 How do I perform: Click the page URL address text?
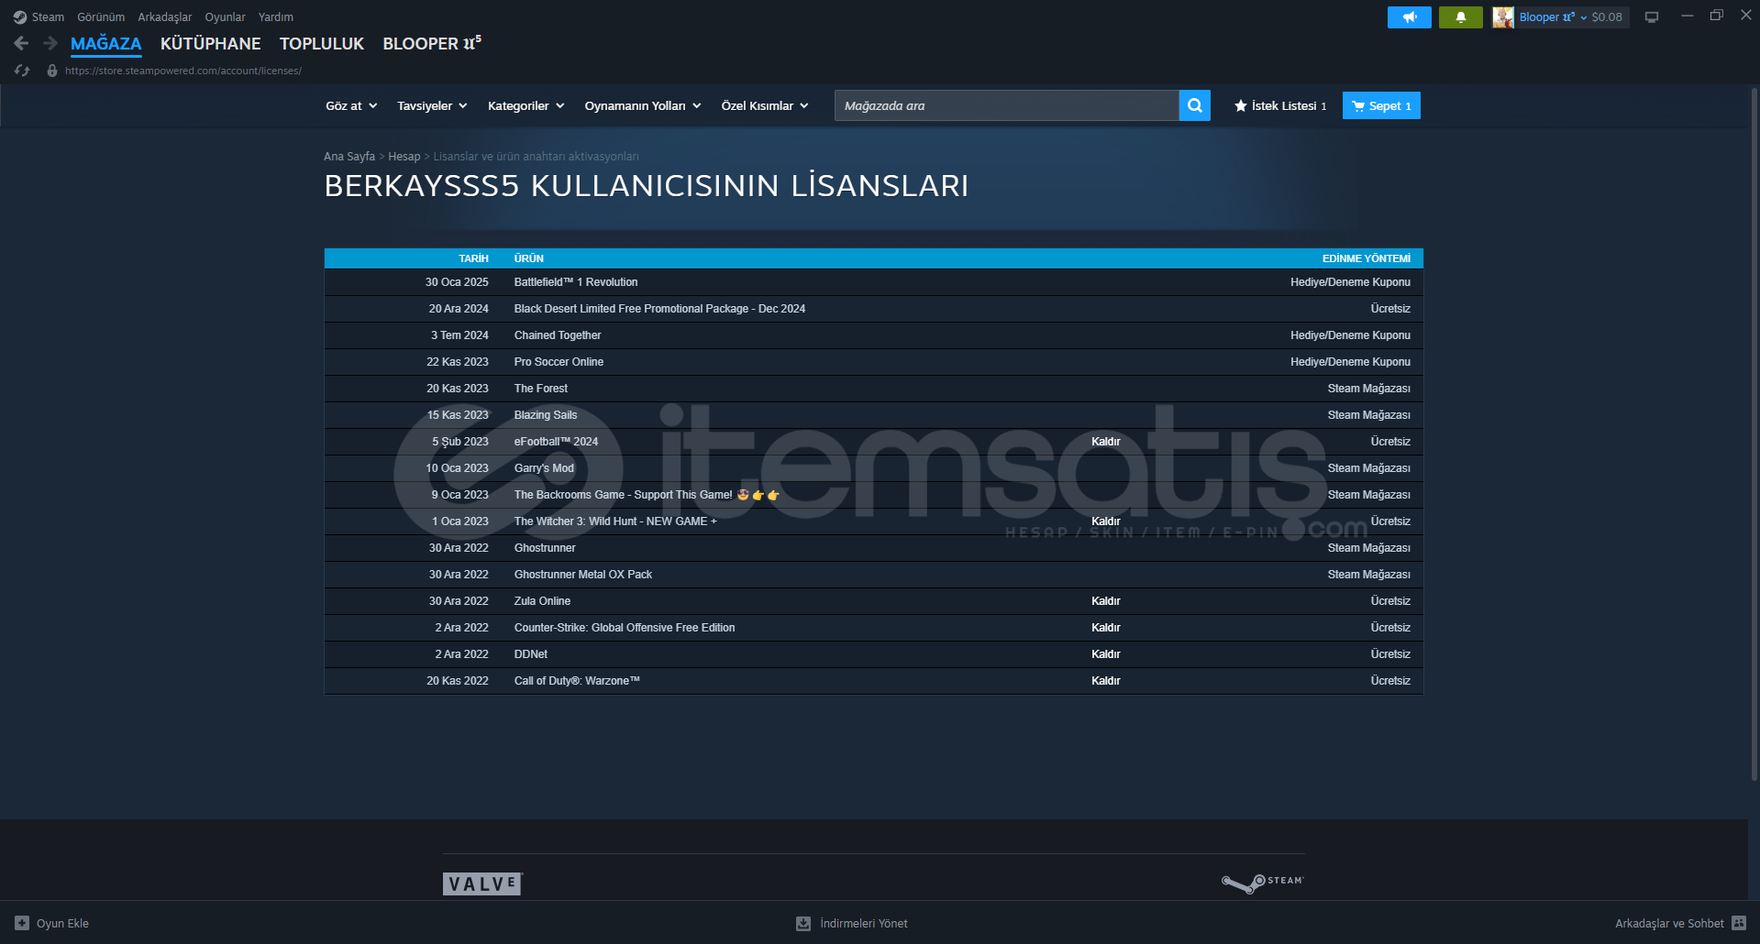point(183,71)
